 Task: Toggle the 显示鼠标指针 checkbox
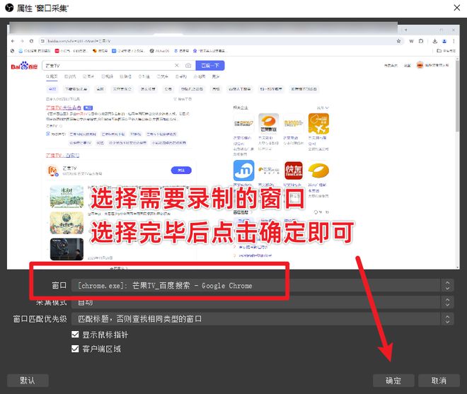coord(75,335)
